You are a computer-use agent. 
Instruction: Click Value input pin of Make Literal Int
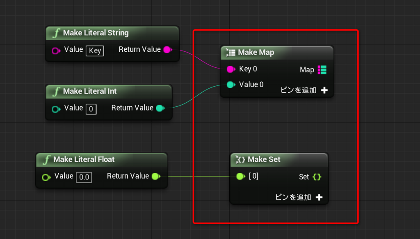(56, 109)
